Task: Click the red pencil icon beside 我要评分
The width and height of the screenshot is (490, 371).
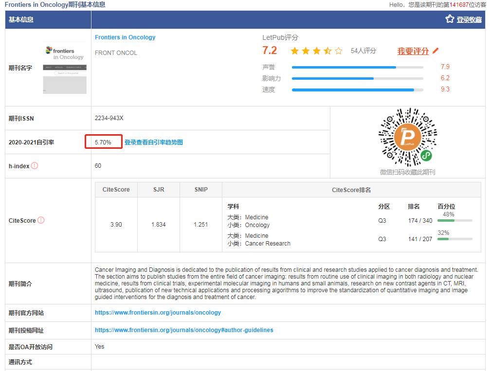Action: [x=436, y=51]
